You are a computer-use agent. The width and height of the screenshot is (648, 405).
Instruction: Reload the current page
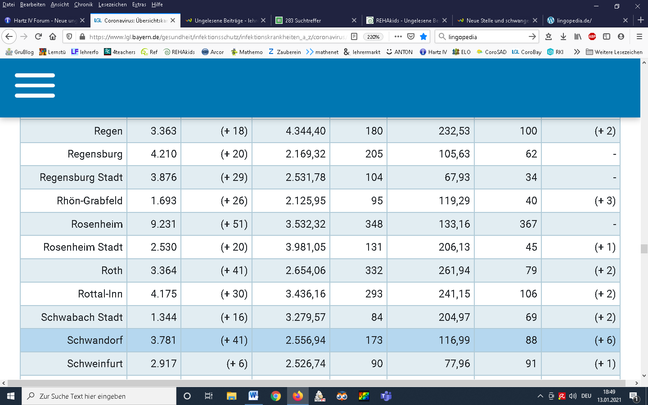pyautogui.click(x=38, y=36)
